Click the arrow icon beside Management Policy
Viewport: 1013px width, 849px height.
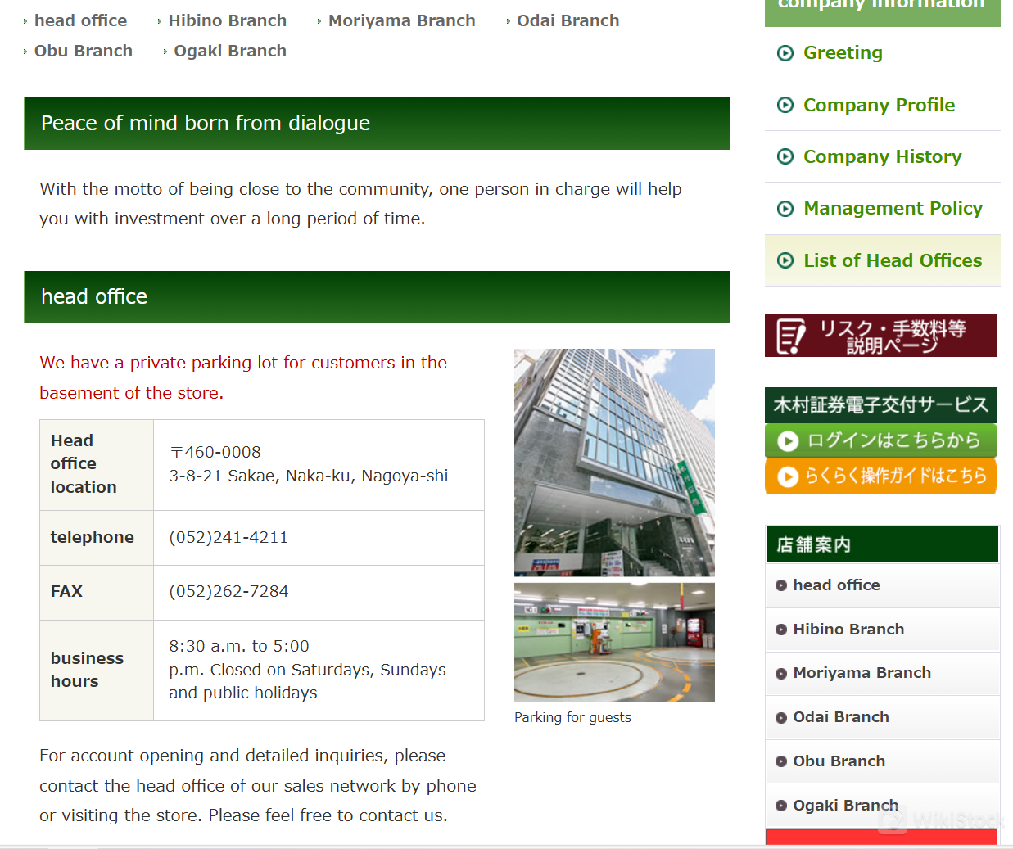tap(785, 209)
